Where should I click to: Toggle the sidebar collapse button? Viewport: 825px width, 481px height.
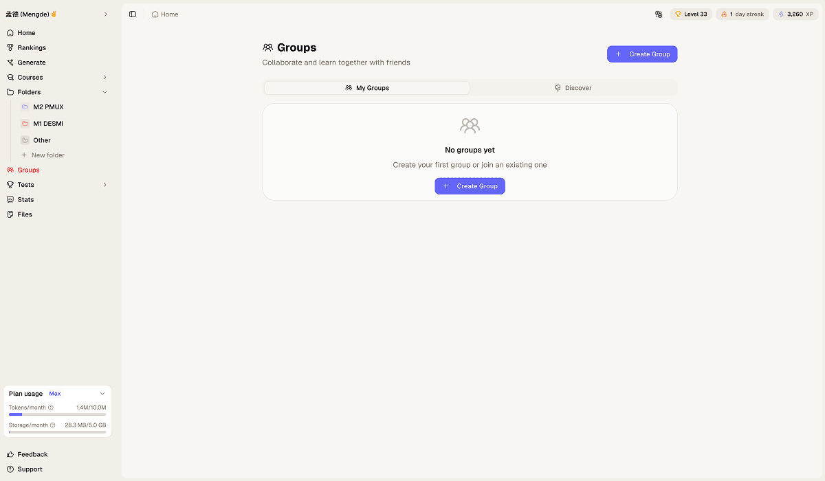pos(132,14)
